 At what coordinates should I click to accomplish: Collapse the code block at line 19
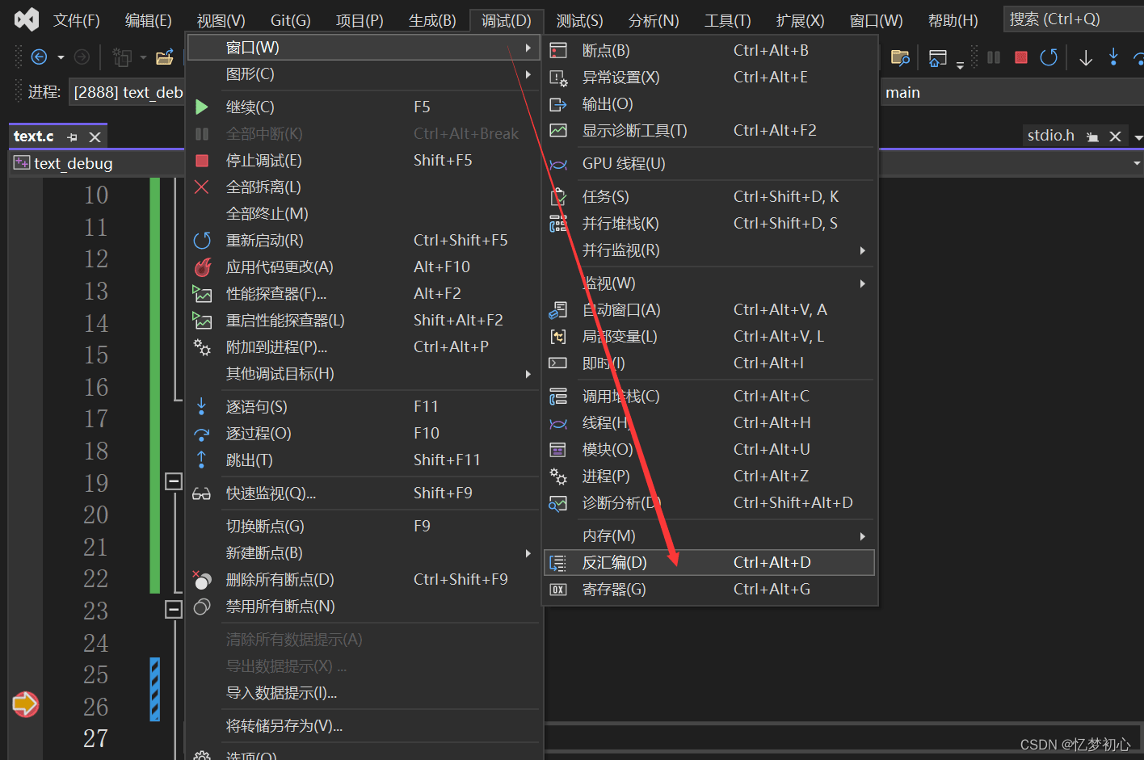click(x=173, y=481)
